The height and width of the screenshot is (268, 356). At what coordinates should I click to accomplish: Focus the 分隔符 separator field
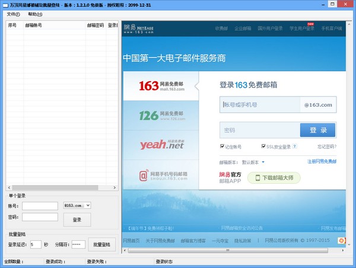click(x=78, y=244)
